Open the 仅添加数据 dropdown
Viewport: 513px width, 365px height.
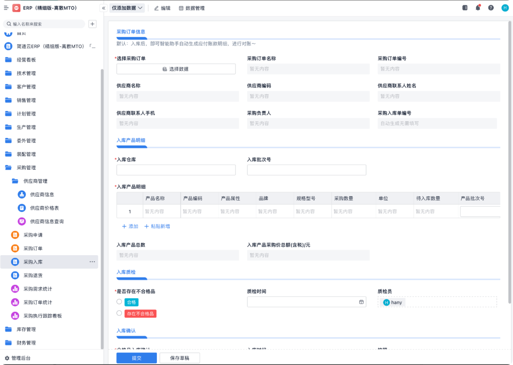point(127,8)
